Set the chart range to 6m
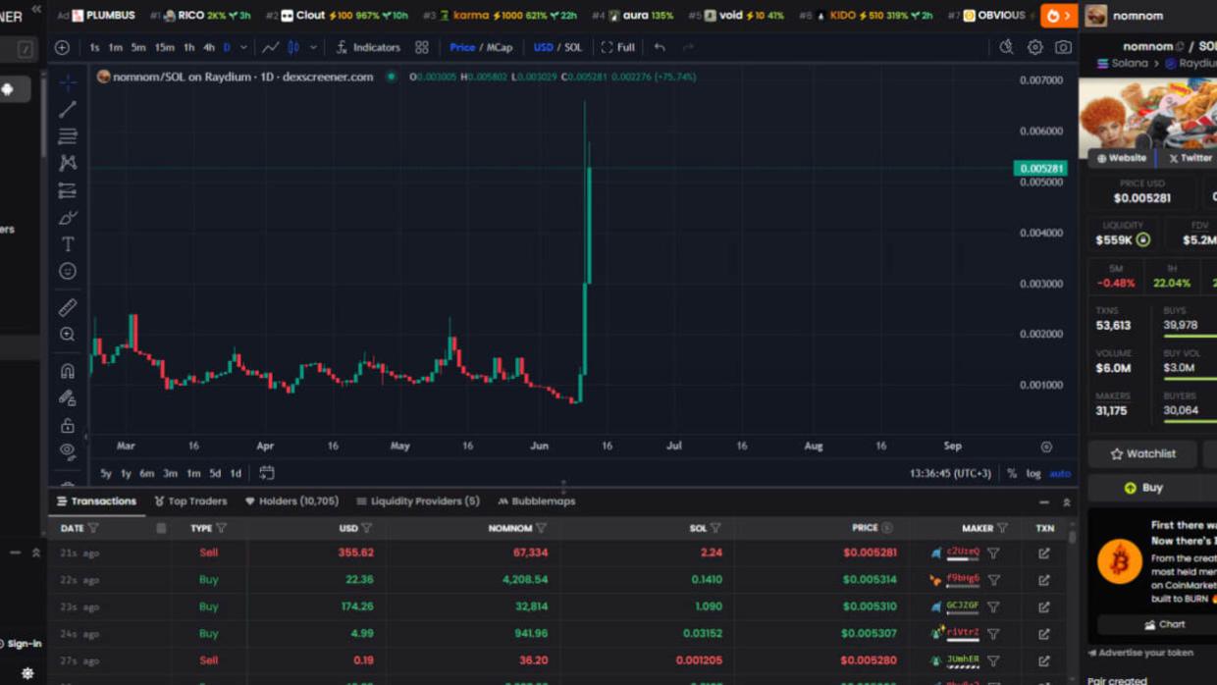The width and height of the screenshot is (1217, 685). (x=147, y=473)
